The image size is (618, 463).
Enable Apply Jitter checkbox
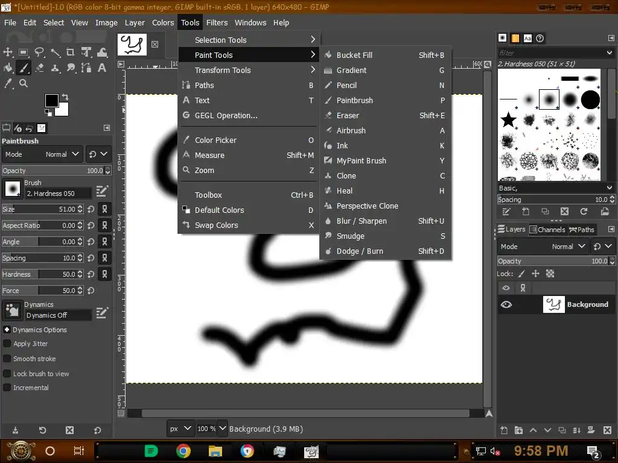7,343
